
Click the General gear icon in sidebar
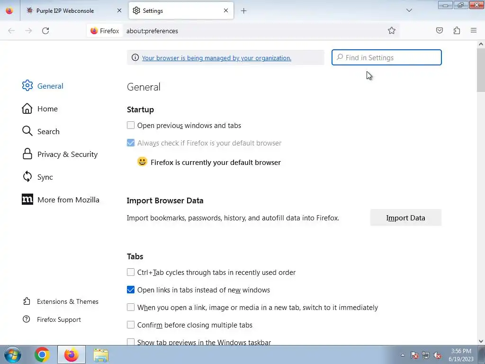(27, 86)
